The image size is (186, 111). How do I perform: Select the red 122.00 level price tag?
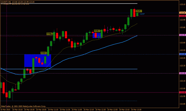point(182,92)
